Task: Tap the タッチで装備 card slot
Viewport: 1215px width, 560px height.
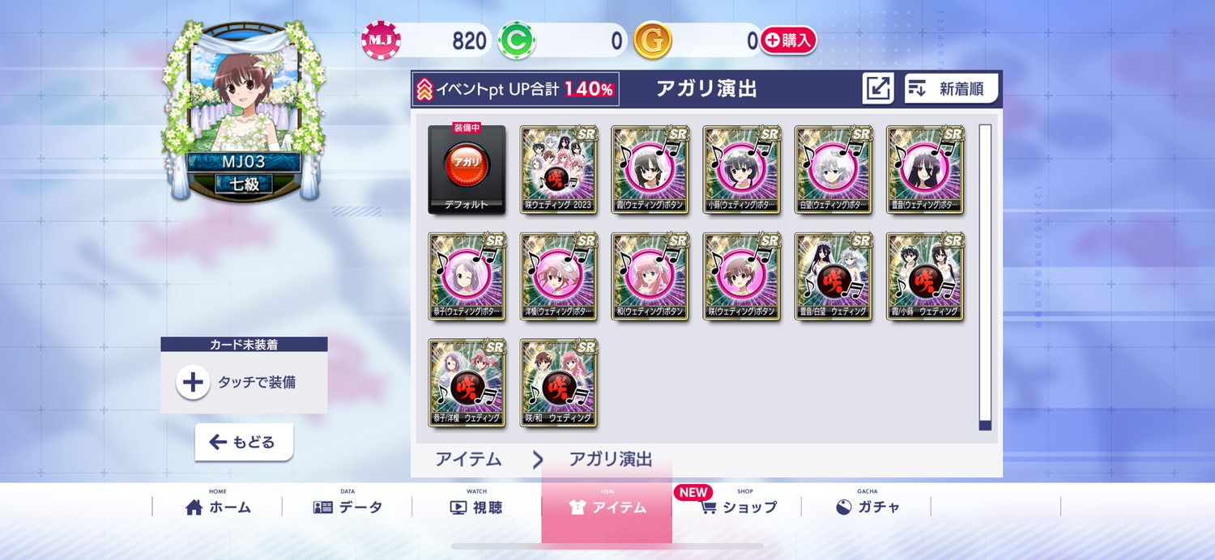Action: tap(244, 383)
